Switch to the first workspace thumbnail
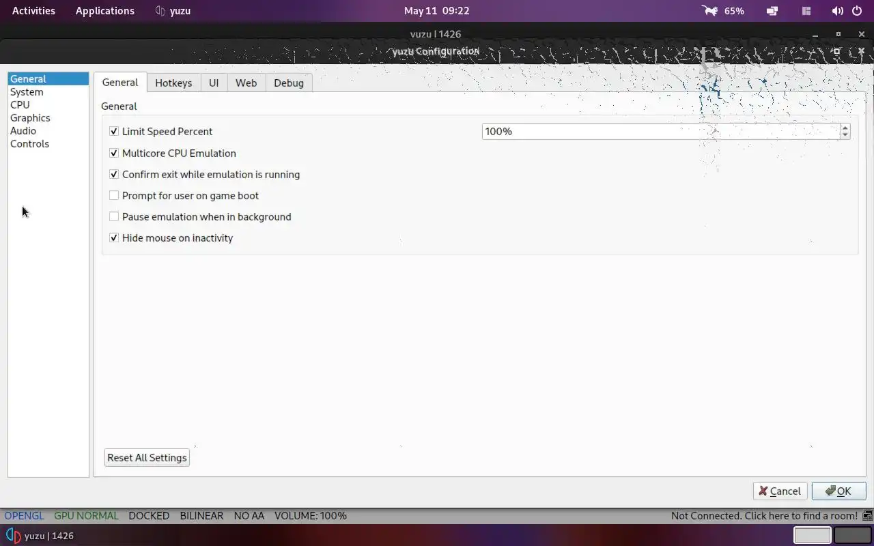Viewport: 874px width, 546px height. [x=813, y=536]
